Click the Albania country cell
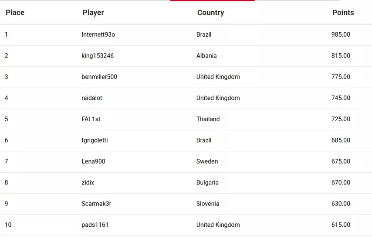Viewport: 372px width, 239px height. point(206,56)
